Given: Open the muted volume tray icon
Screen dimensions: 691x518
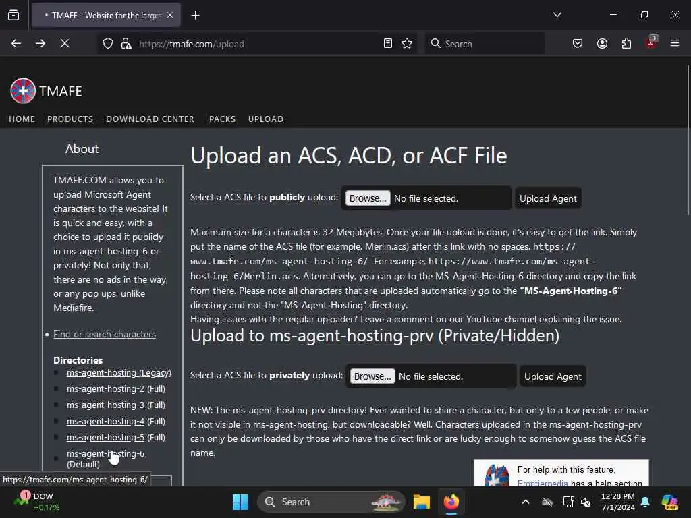Looking at the screenshot, I should tap(586, 502).
